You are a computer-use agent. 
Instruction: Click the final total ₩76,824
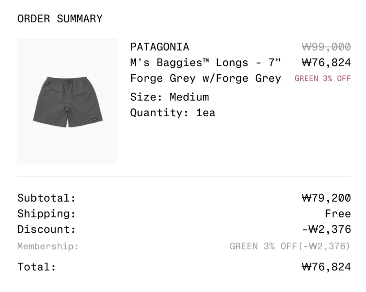(x=326, y=267)
